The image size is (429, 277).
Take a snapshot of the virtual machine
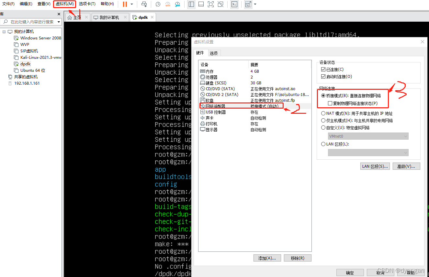click(158, 4)
